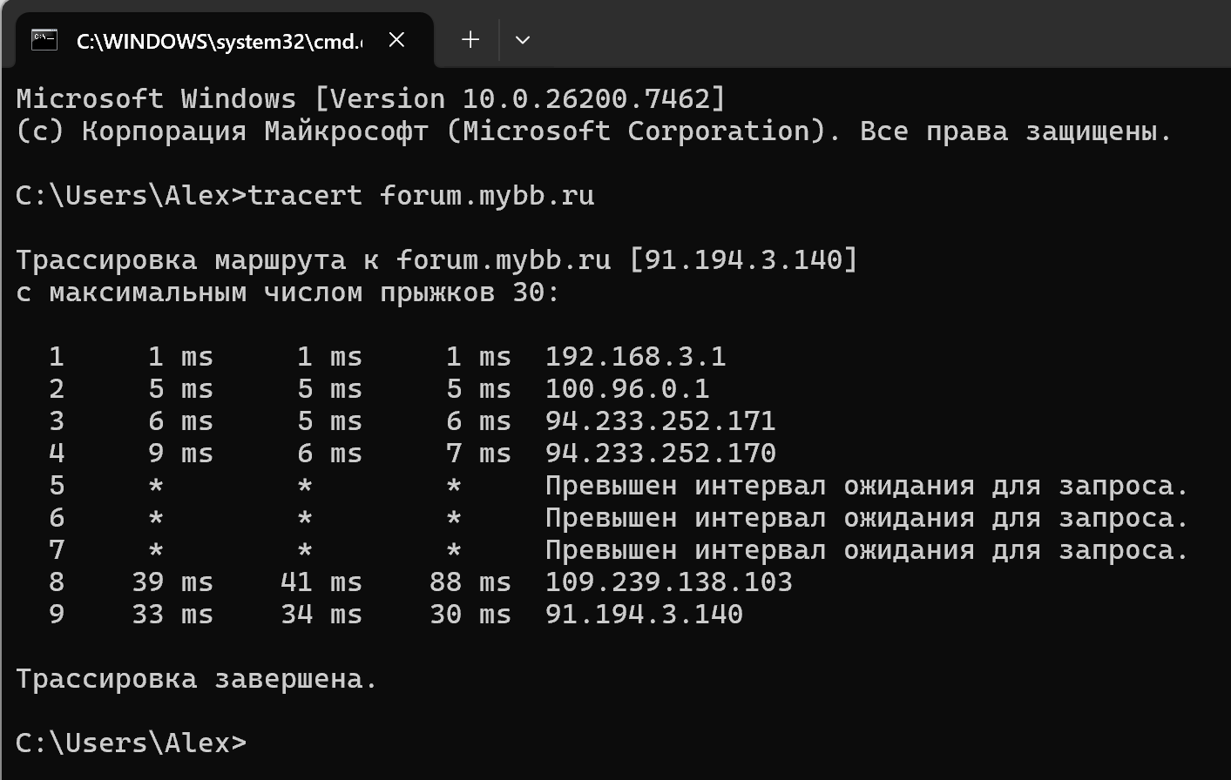Close the cmd.exe tab
1231x780 pixels.
[x=396, y=39]
